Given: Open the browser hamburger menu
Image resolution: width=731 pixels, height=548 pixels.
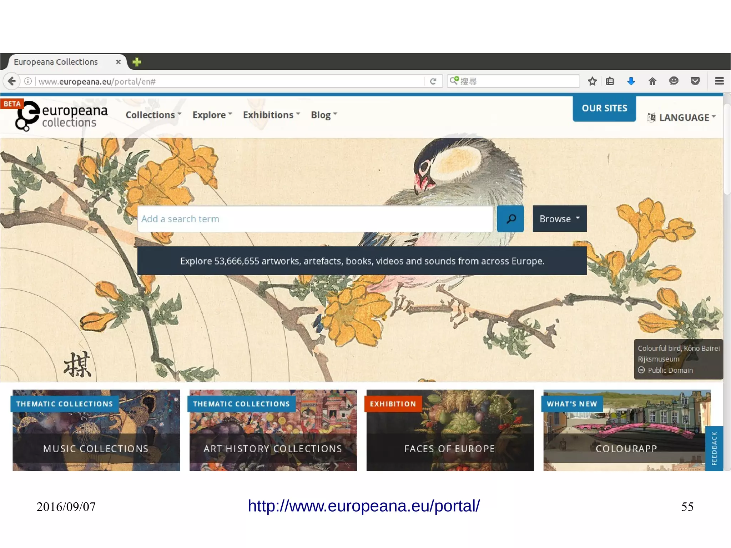Looking at the screenshot, I should 719,81.
